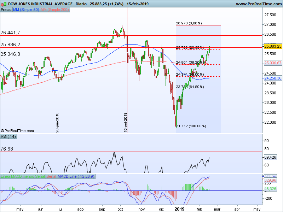Click the Diario timeframe text
Screen dimensions: 283x212
(81, 4)
